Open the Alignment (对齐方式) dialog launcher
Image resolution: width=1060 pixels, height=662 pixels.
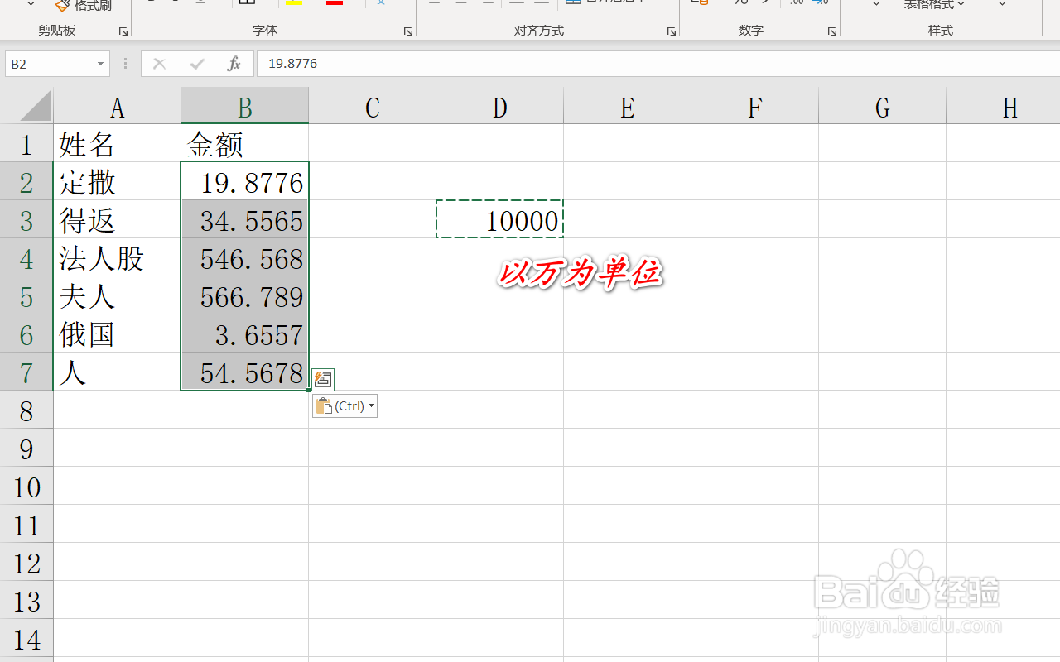672,31
